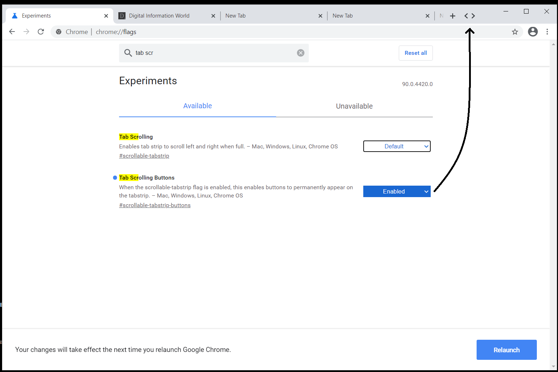Bookmark this page with the star icon
The image size is (558, 372).
pos(515,32)
